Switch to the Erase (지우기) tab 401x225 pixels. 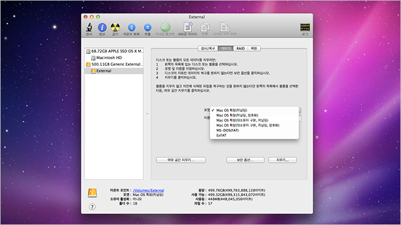225,49
